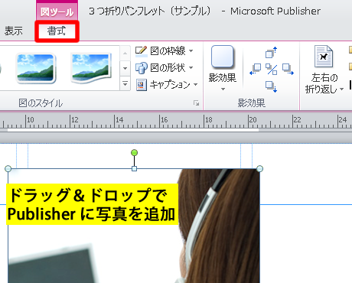The width and height of the screenshot is (352, 283).
Task: Open the 左右の折り返し dropdown arrow
Action: tap(341, 89)
